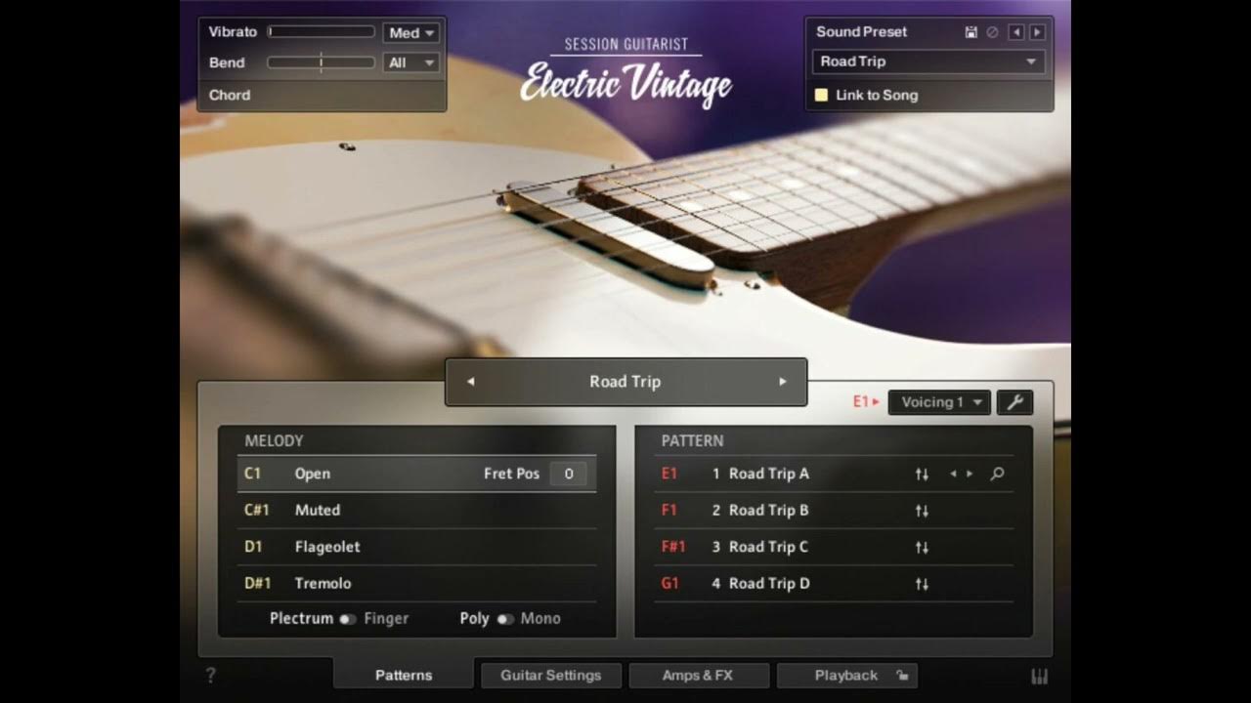Enable Link to Song checkbox

pos(822,95)
